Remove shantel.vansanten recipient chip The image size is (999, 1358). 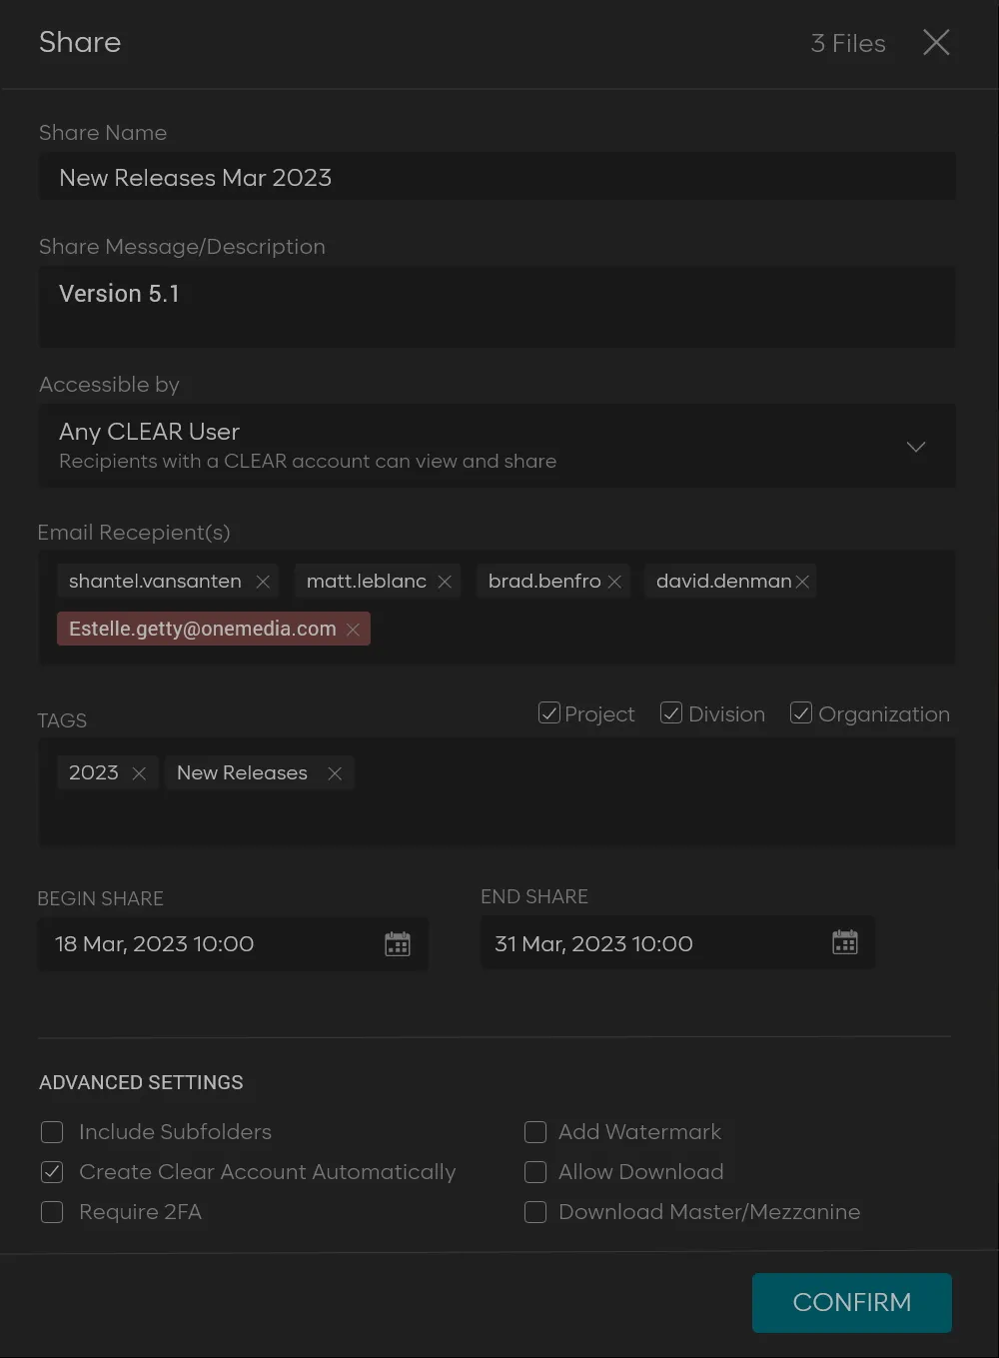click(x=263, y=582)
